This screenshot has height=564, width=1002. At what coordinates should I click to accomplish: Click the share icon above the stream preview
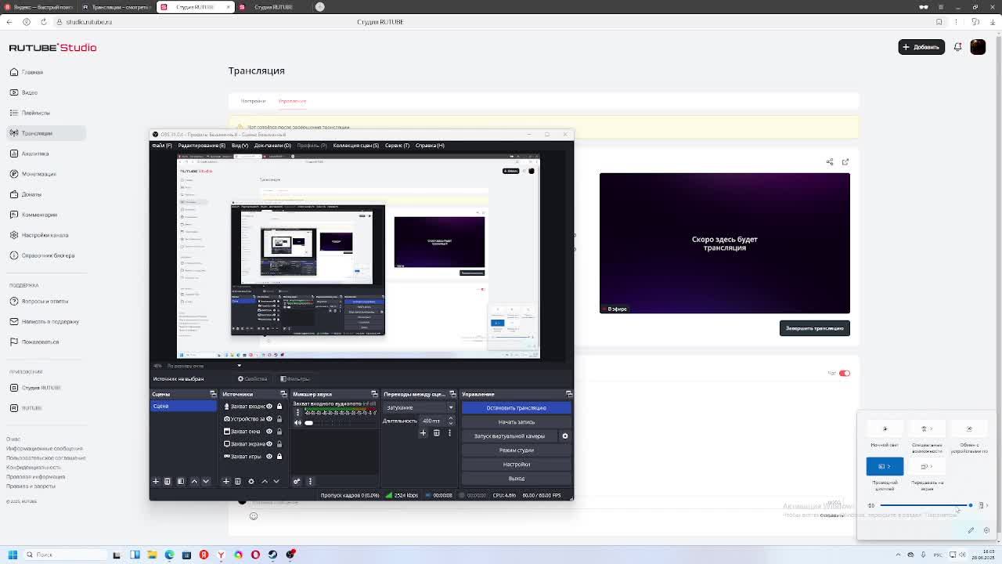830,162
